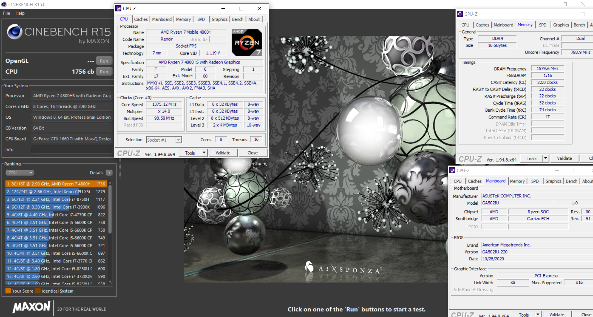Click Tools button in the front CPU-Z window
Viewport: 593px width, 317px height.
click(190, 153)
